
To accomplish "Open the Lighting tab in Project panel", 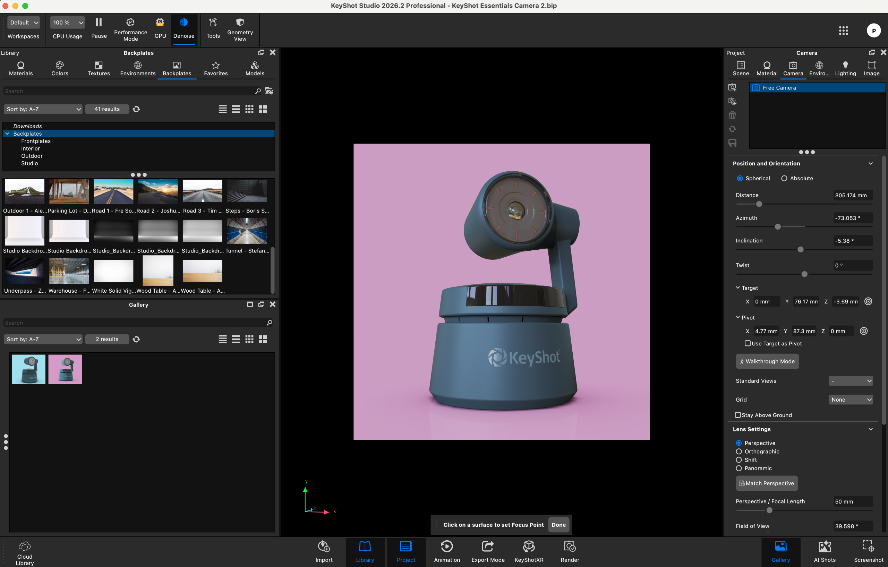I will (845, 69).
